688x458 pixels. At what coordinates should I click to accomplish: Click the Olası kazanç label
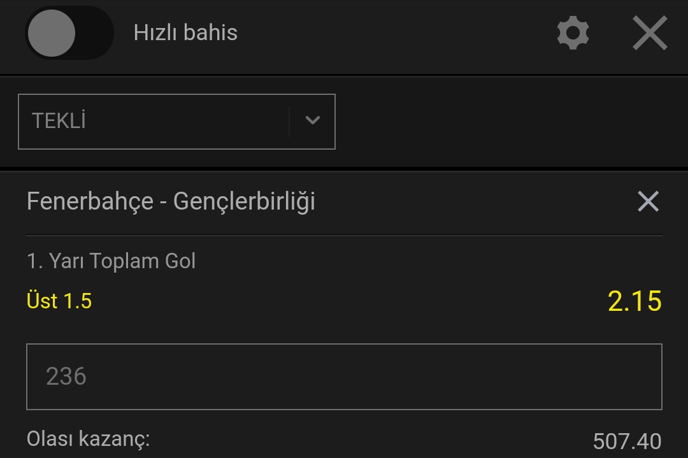tap(88, 439)
